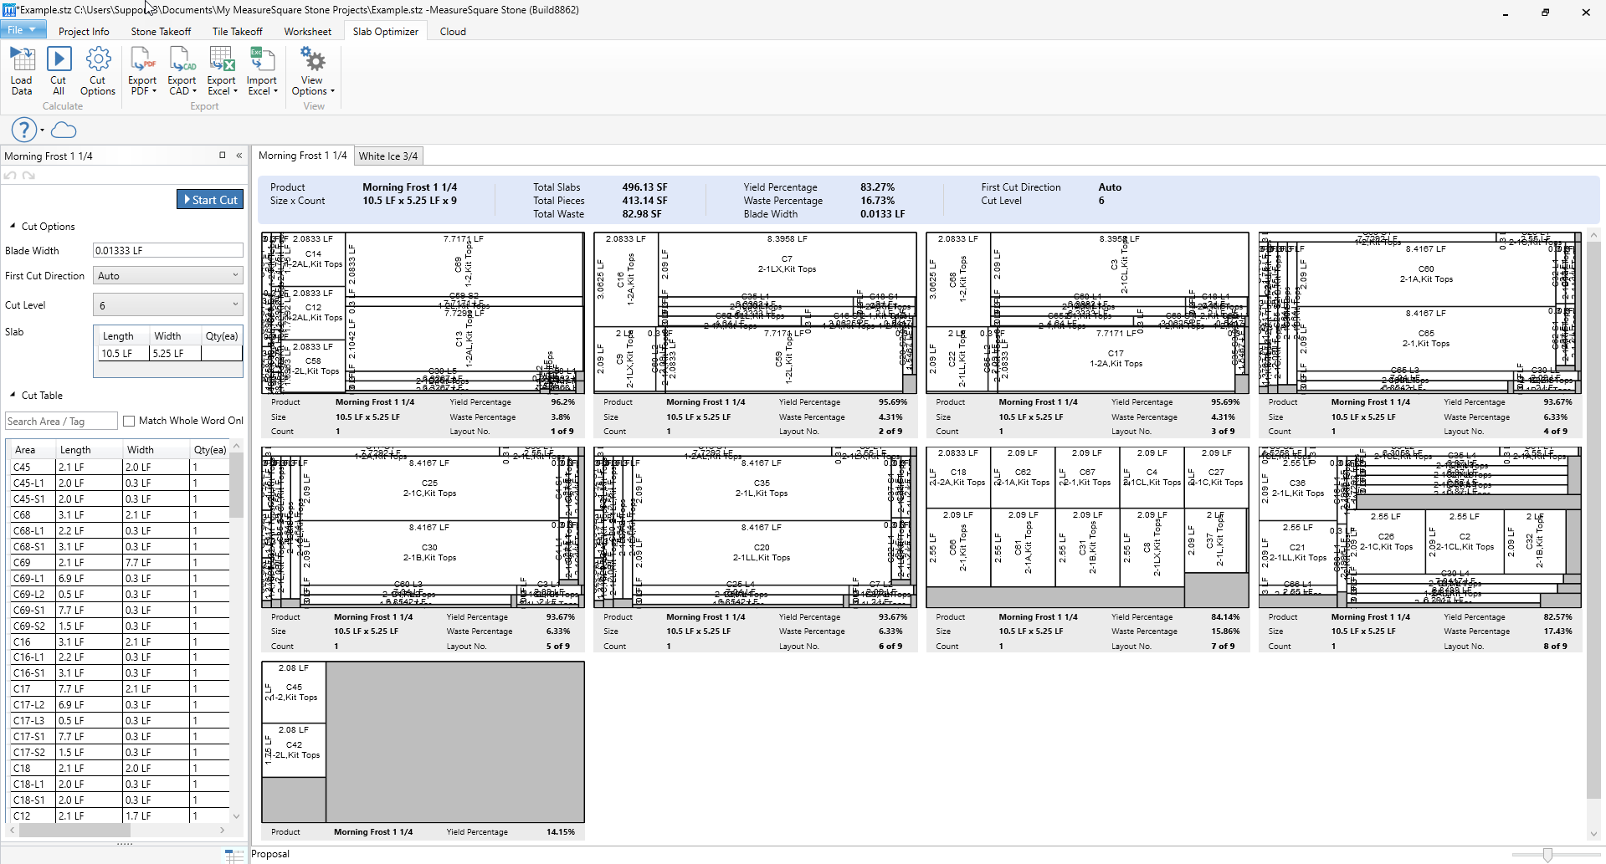Switch to White Ice 3/4 tab

pos(387,156)
